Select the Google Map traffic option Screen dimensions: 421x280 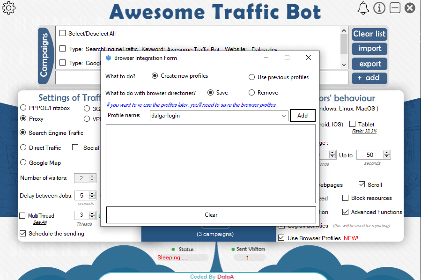pos(23,162)
